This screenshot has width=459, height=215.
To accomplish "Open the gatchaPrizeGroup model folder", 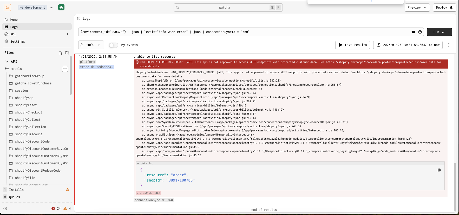I will 29,76.
